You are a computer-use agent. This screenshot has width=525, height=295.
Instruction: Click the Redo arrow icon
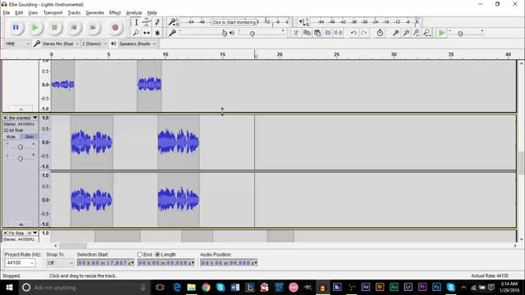pos(364,33)
